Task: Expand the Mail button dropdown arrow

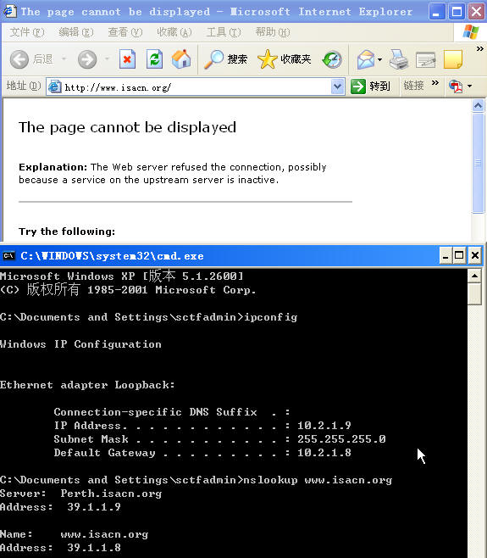Action: coord(380,59)
